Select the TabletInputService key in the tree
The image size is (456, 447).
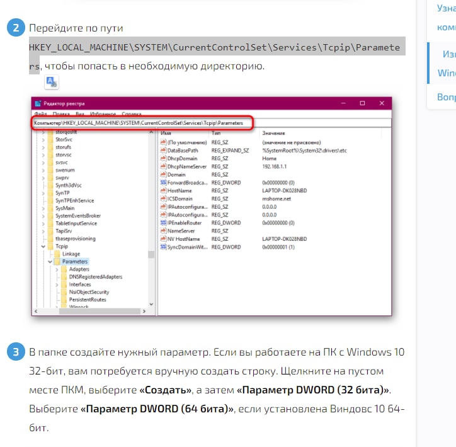(76, 223)
